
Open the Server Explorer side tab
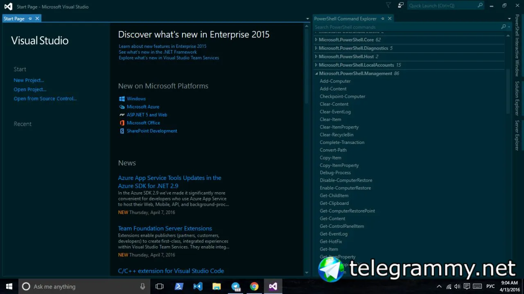pyautogui.click(x=517, y=135)
